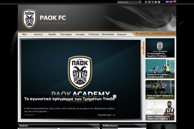This screenshot has width=194, height=129.
Task: Click the PAOK crest logo in header
Action: point(29,19)
